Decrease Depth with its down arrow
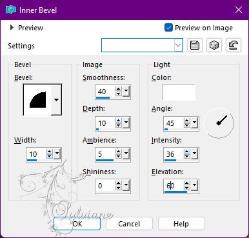 118,125
